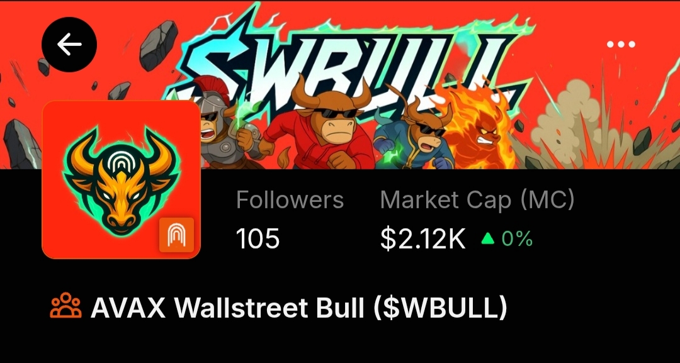Screen dimensions: 680x363
Task: Open the three-dot more options menu
Action: [x=621, y=44]
